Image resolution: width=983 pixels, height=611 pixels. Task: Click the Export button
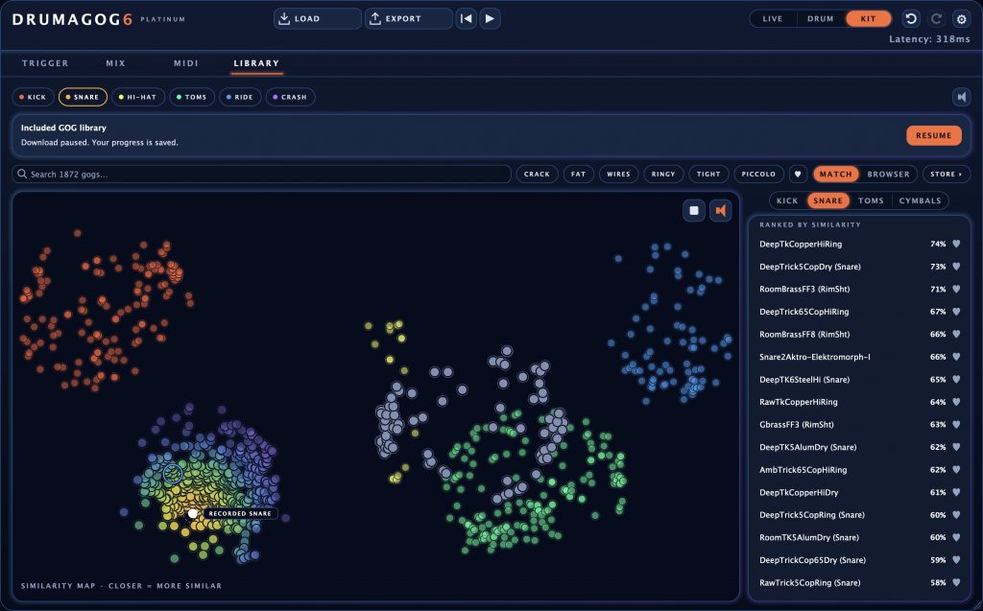click(408, 19)
